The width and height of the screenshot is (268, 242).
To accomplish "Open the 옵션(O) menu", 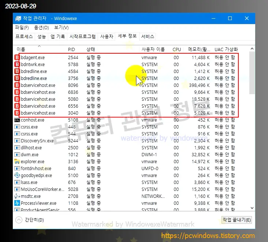I will point(41,27).
